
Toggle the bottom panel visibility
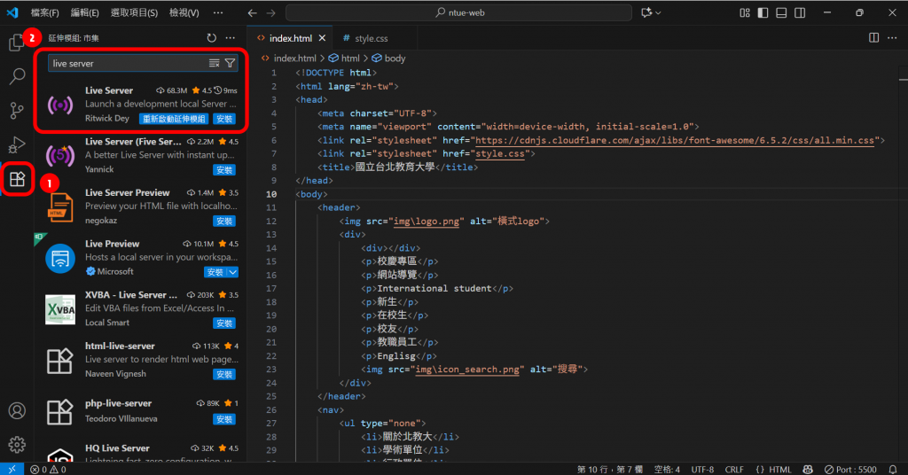(x=781, y=12)
